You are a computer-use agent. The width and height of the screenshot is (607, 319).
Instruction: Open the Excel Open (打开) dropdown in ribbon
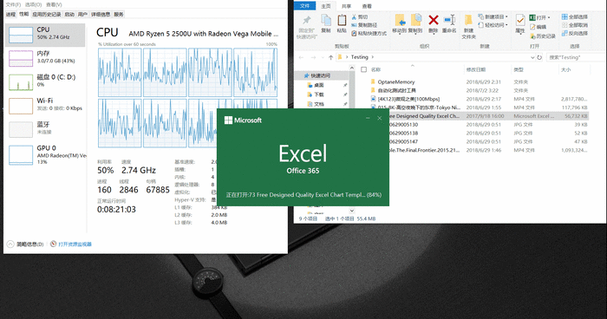tap(539, 18)
